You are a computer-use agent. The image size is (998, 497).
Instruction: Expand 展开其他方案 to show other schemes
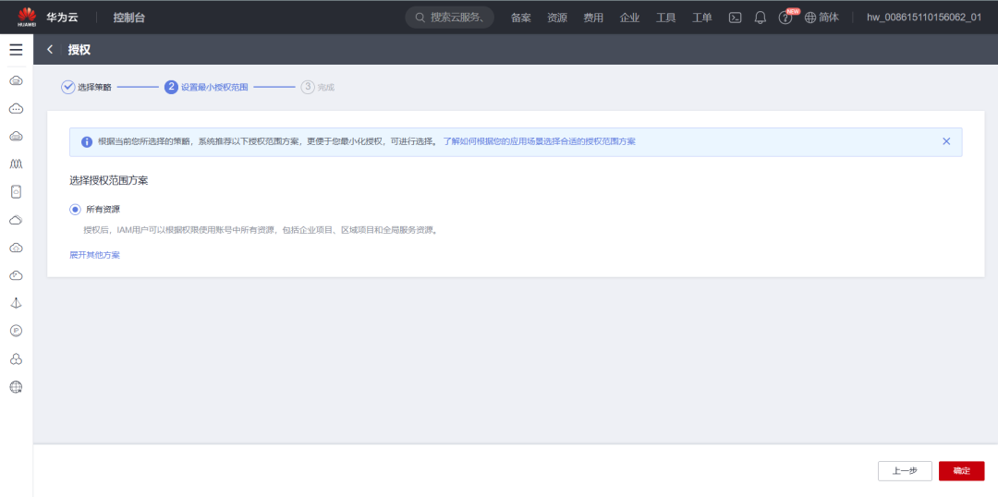(x=95, y=255)
